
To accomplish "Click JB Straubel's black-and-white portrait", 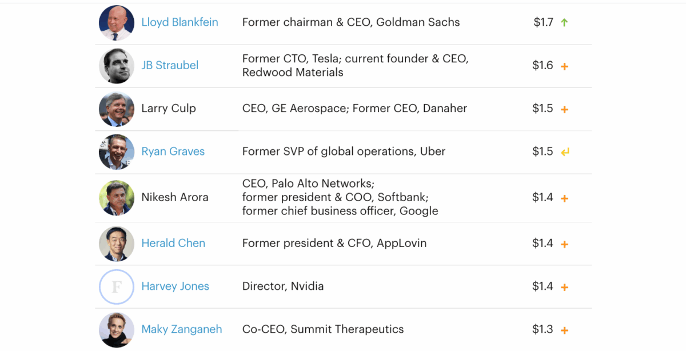I will pyautogui.click(x=117, y=66).
